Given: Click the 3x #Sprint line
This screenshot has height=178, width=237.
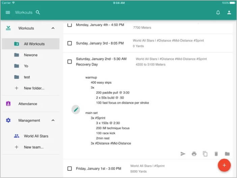Looking at the screenshot, I should 98,118.
